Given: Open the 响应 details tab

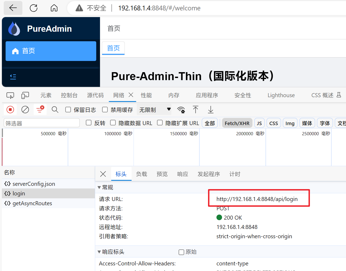Looking at the screenshot, I should point(183,174).
